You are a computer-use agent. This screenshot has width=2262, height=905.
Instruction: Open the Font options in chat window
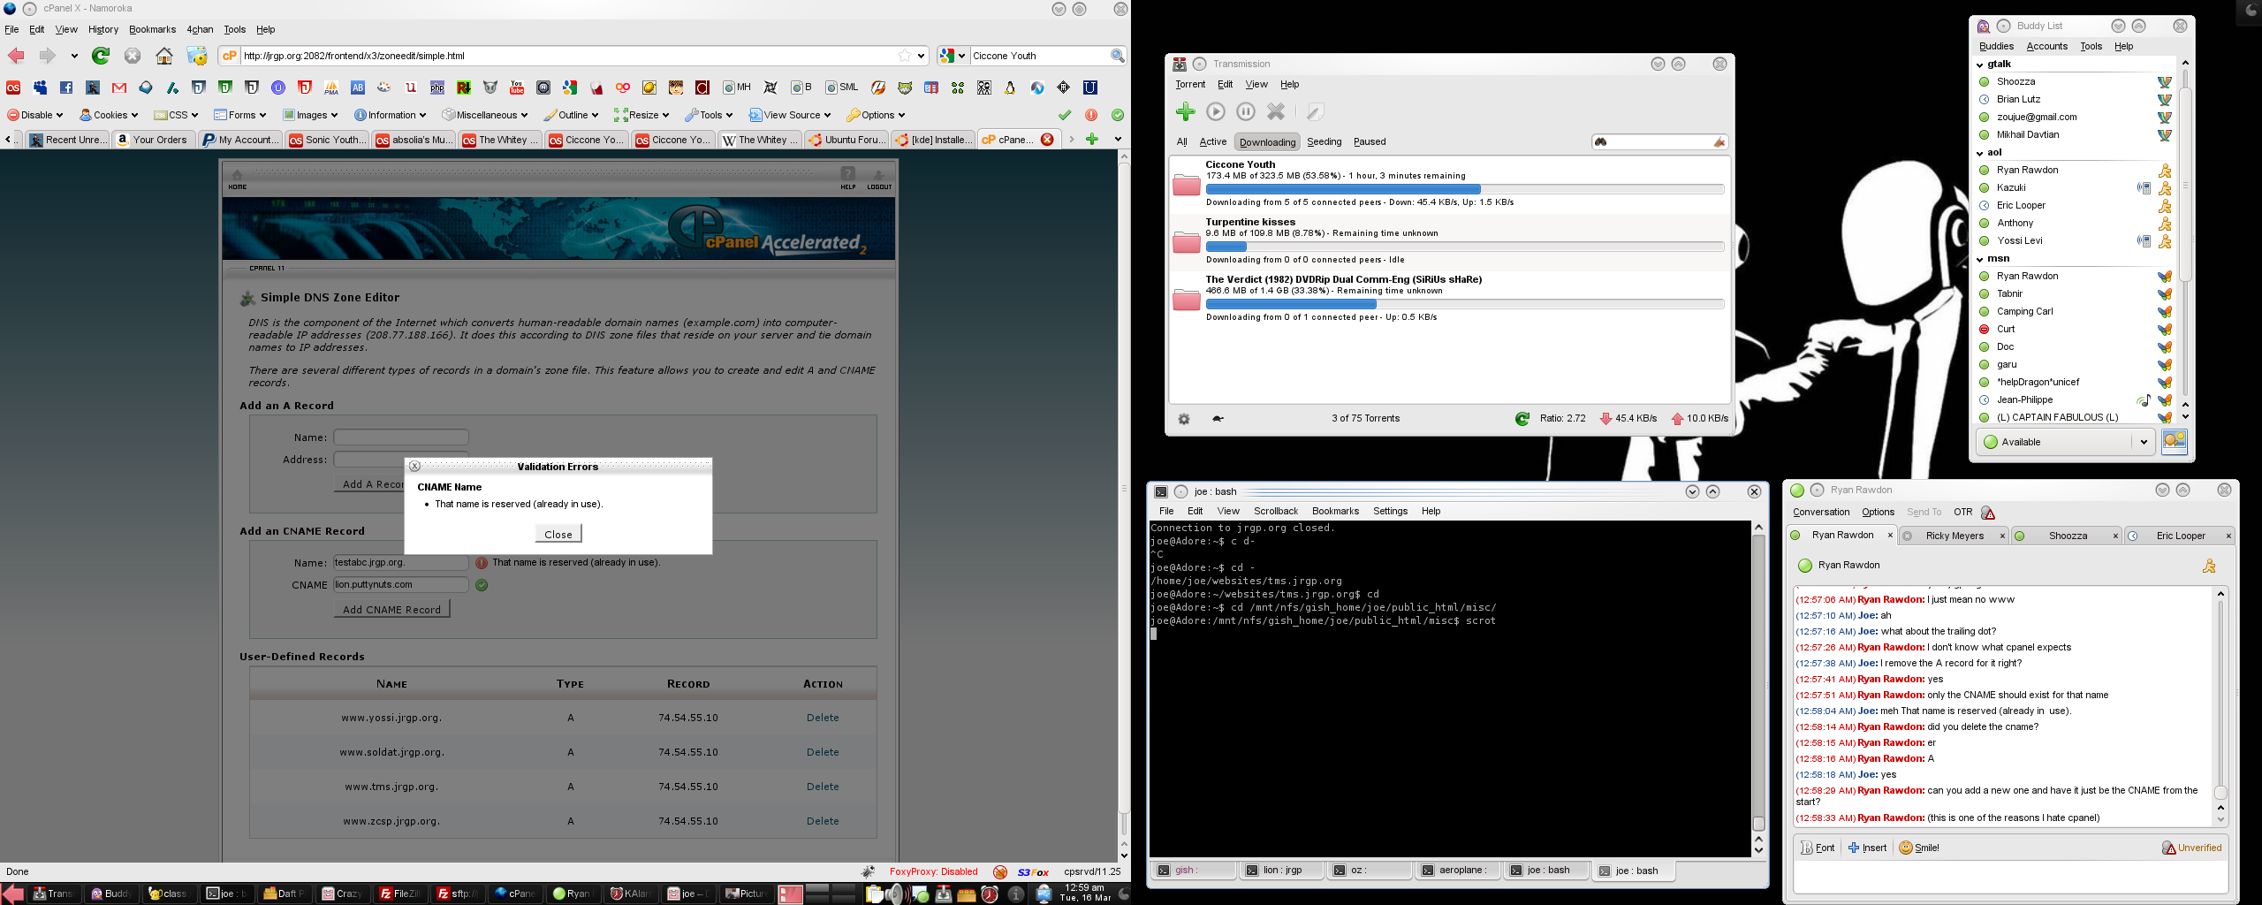(1818, 848)
